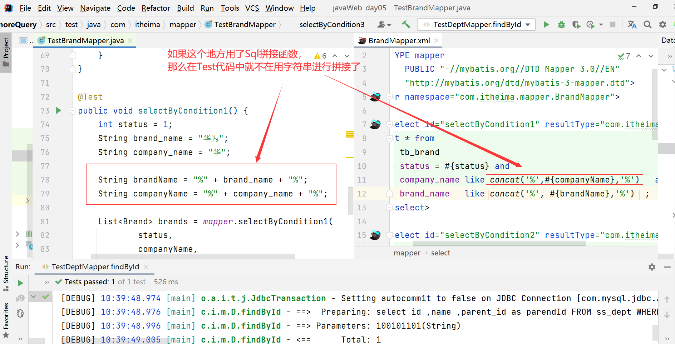675x344 pixels.
Task: Click MyBatis bird gutter icon at line 15
Action: point(375,235)
